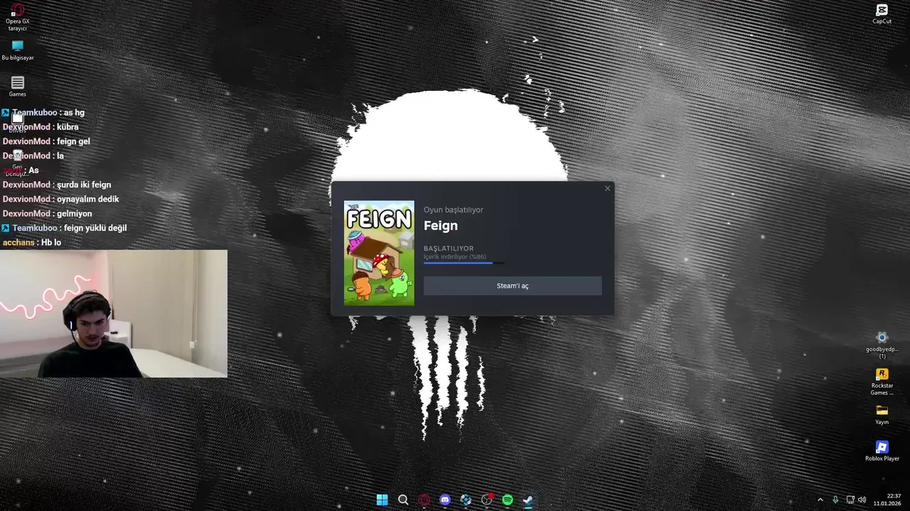Click acchans chat message 'Hb lo'

tap(51, 243)
